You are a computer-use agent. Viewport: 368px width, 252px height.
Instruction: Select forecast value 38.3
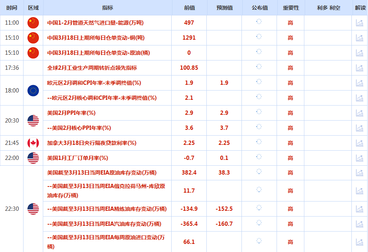click(x=224, y=173)
